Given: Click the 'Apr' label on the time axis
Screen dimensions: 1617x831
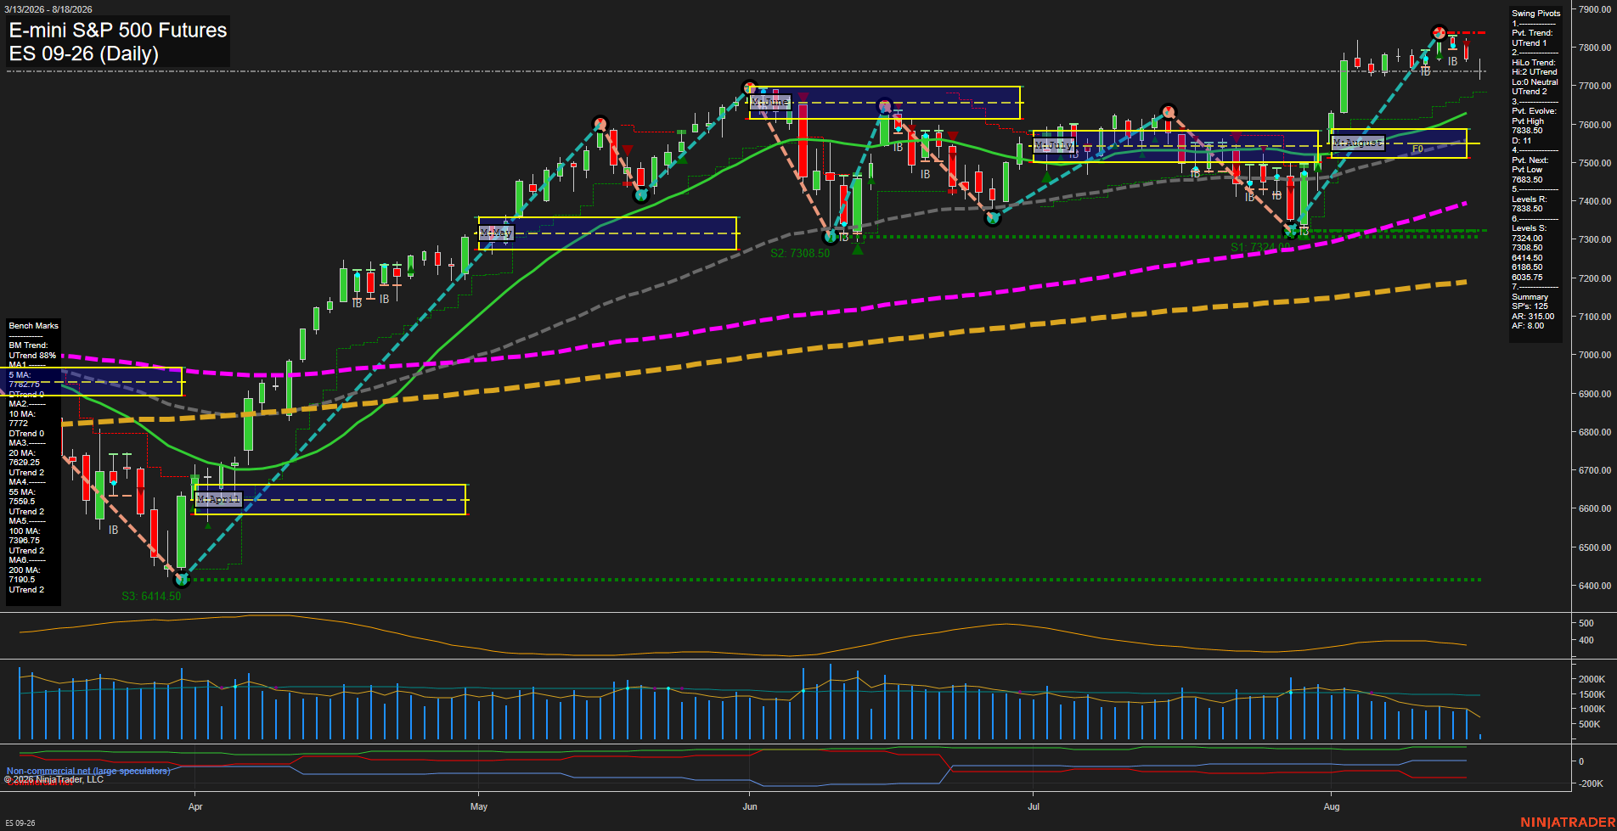Looking at the screenshot, I should (195, 807).
